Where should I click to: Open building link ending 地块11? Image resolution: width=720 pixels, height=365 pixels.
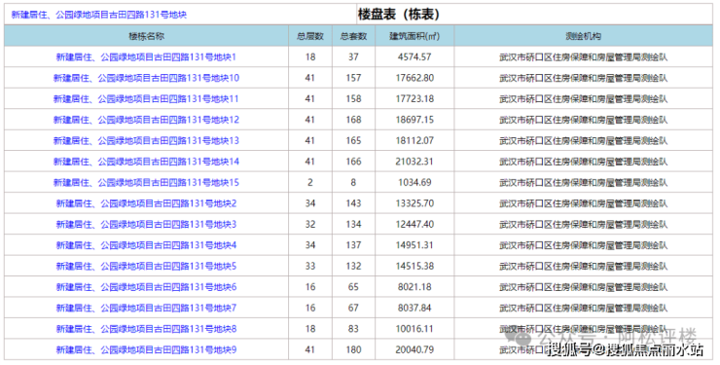coord(146,99)
